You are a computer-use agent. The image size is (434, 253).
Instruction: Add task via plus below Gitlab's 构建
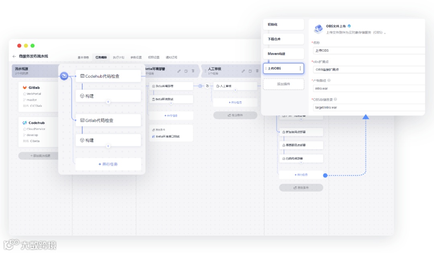(x=108, y=146)
